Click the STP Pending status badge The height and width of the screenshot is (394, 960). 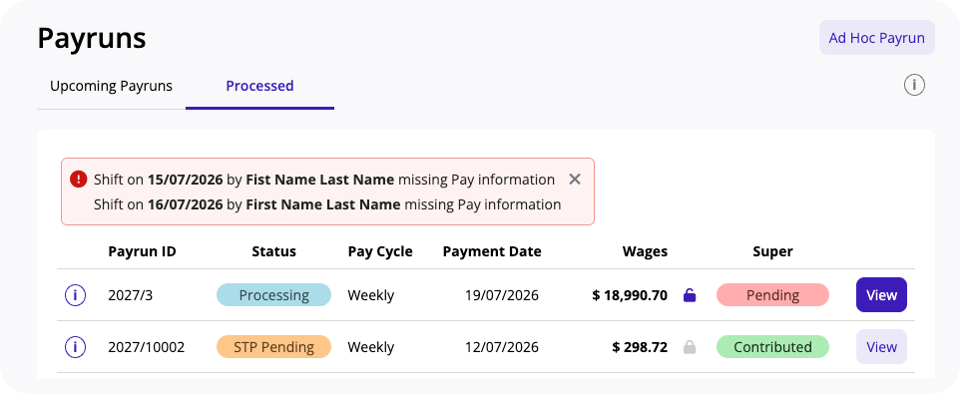click(x=273, y=347)
